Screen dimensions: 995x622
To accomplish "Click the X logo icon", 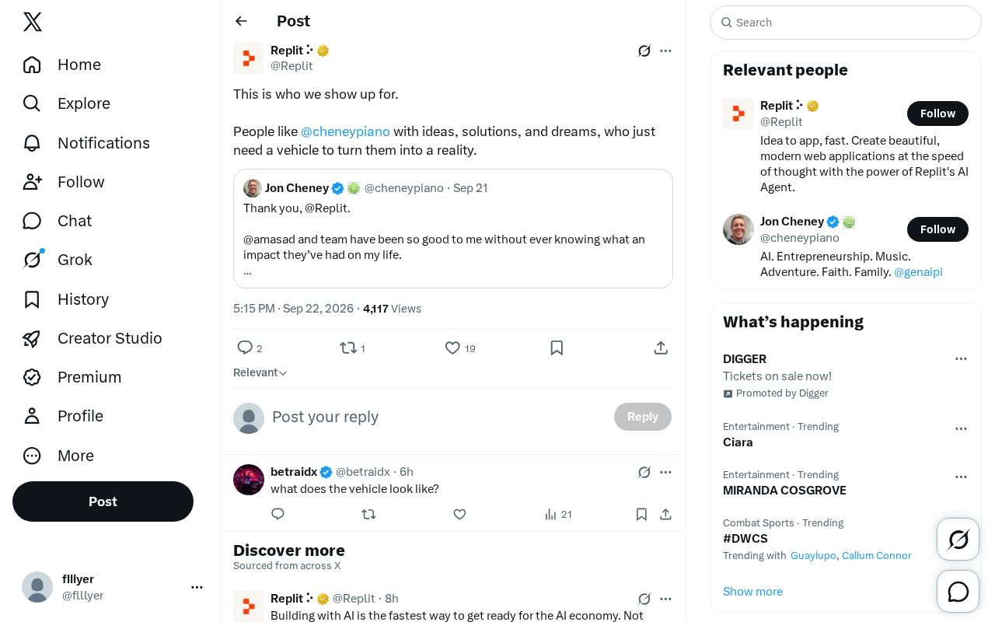I will (33, 22).
